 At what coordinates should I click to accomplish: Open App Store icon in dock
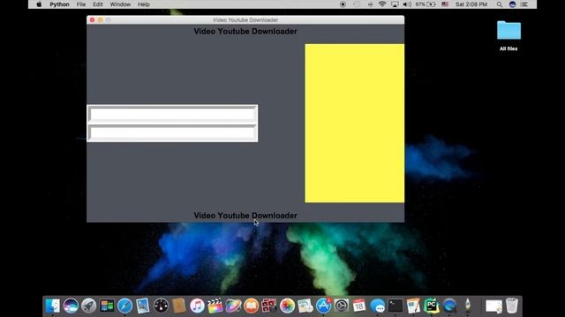coord(324,306)
